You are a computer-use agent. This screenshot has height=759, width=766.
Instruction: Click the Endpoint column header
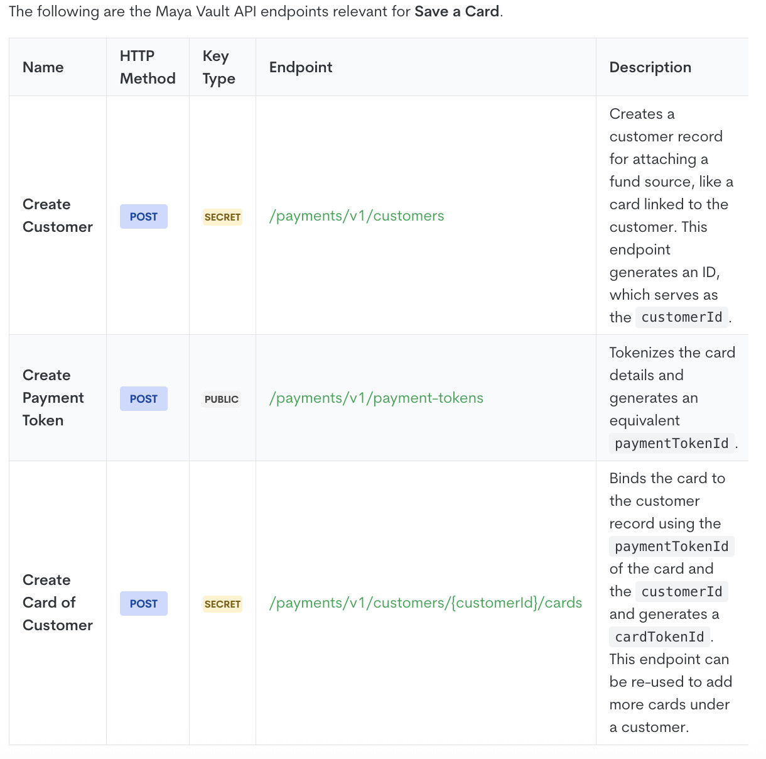(301, 67)
